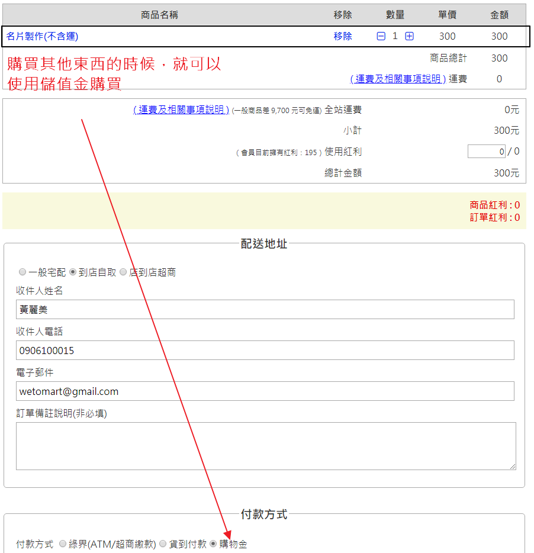The width and height of the screenshot is (534, 553).
Task: Click the quantity value in cart row
Action: point(395,36)
